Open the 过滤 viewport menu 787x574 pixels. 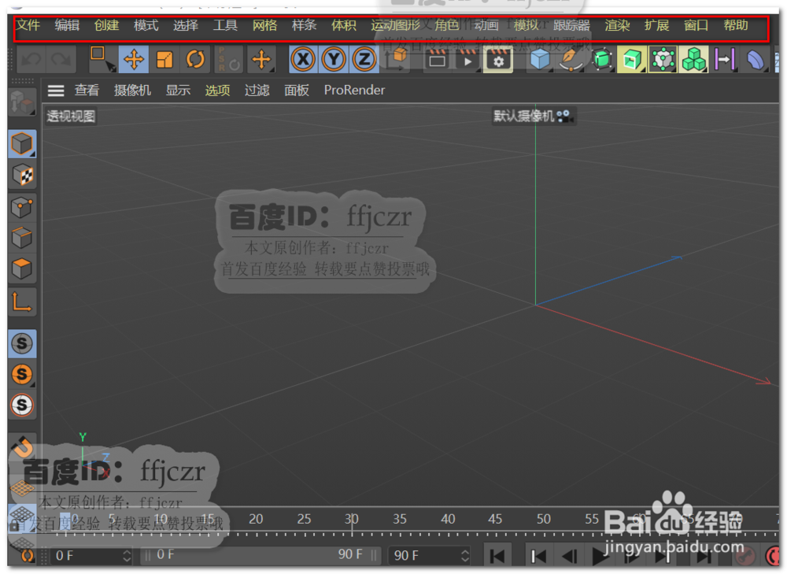(x=257, y=91)
